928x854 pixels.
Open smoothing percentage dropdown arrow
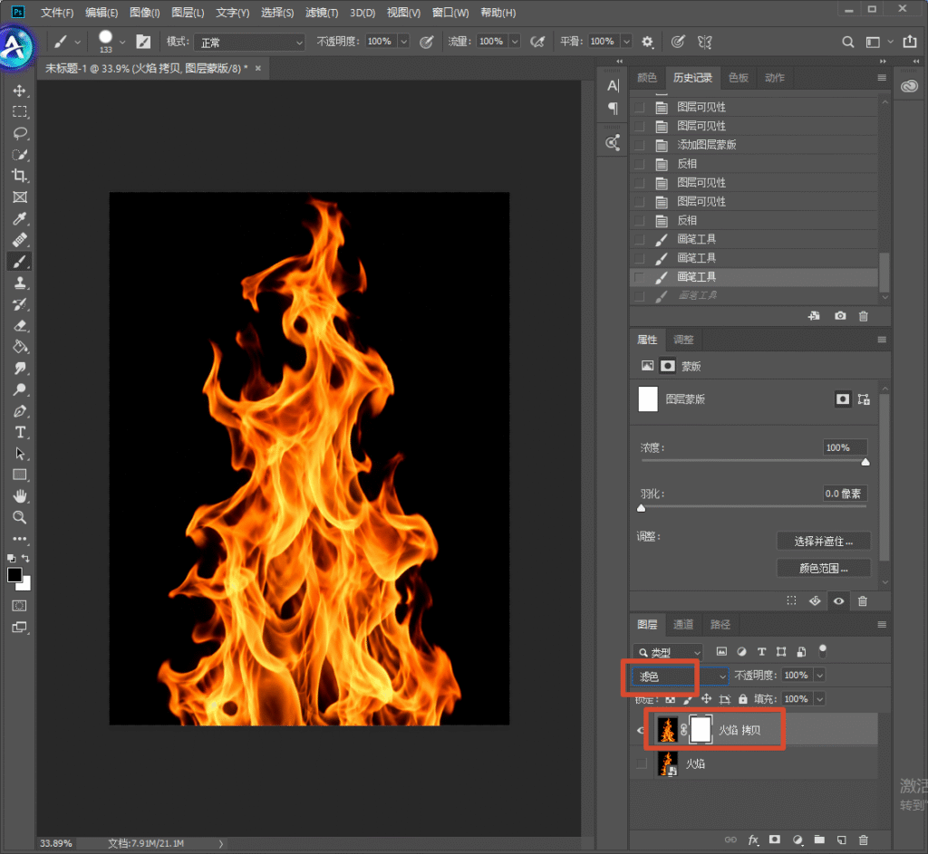click(x=626, y=42)
